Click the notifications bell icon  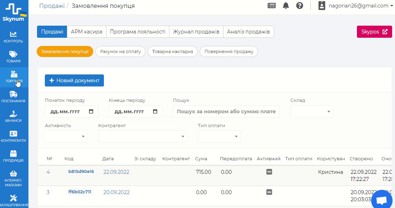[x=286, y=6]
